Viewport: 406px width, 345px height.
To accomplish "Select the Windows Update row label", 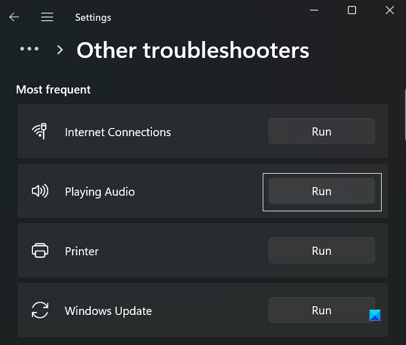I will [108, 311].
